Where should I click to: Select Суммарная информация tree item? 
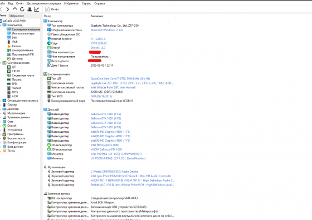[26, 29]
